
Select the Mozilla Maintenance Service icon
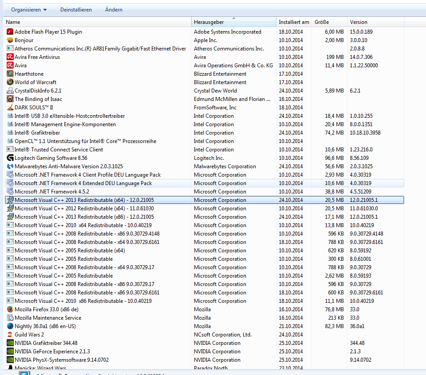point(10,318)
